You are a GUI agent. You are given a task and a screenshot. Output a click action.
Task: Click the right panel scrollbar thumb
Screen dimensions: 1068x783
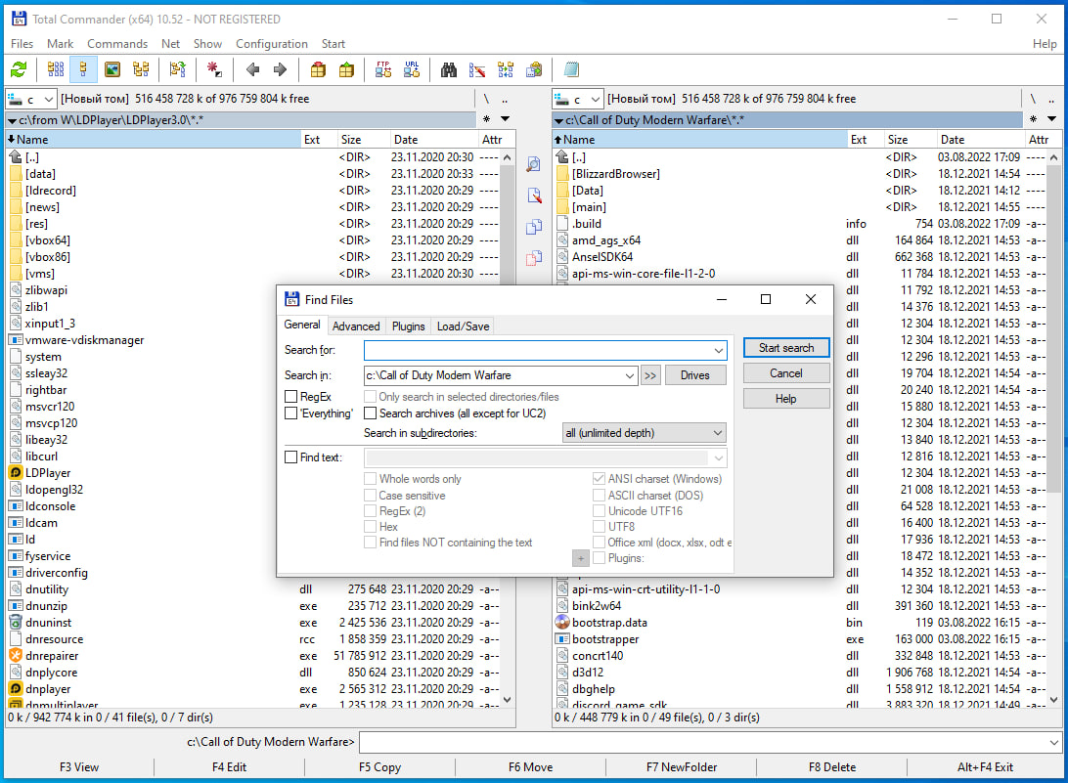(1053, 327)
